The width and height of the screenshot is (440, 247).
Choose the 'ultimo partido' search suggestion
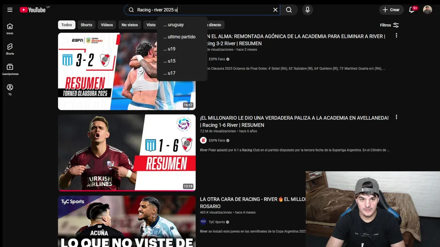(182, 37)
